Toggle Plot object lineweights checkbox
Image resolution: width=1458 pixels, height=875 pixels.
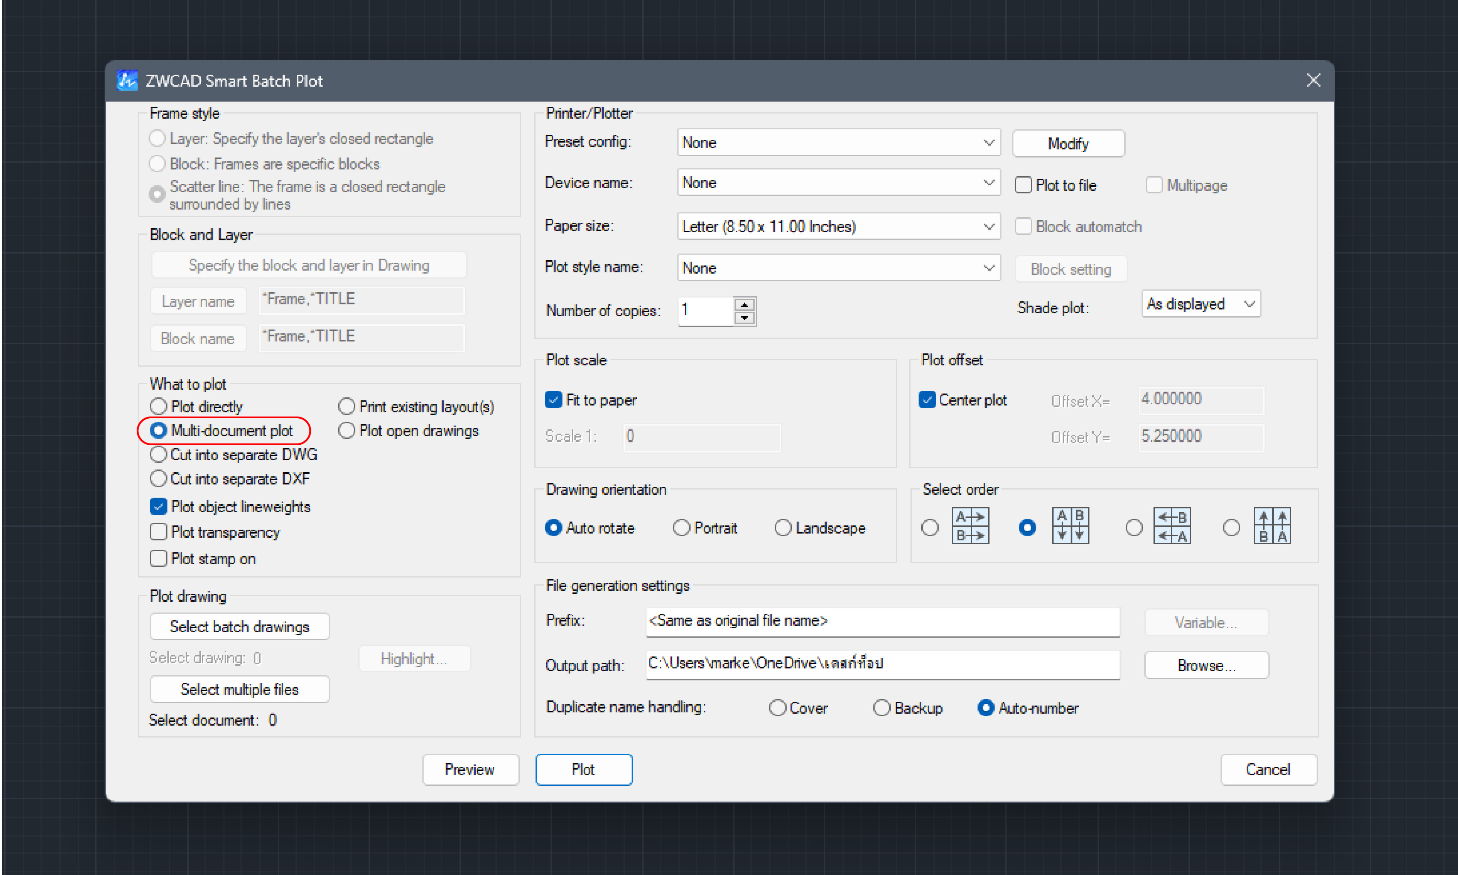(x=159, y=507)
